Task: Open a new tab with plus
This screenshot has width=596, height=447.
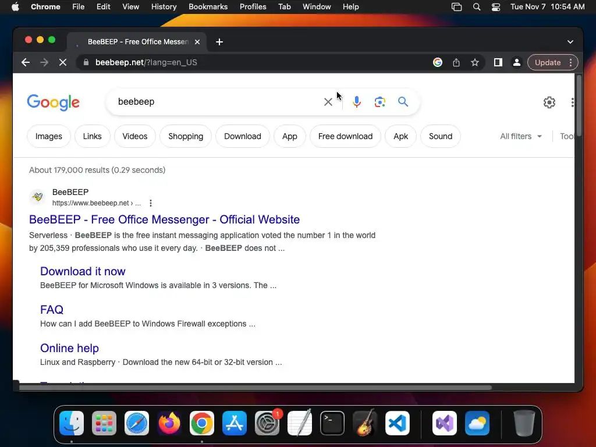Action: 219,42
